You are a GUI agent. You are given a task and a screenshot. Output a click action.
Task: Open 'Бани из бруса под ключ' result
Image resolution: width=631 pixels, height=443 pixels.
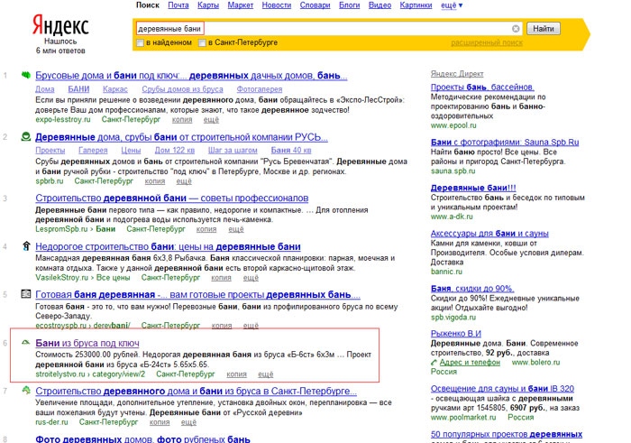pos(87,343)
